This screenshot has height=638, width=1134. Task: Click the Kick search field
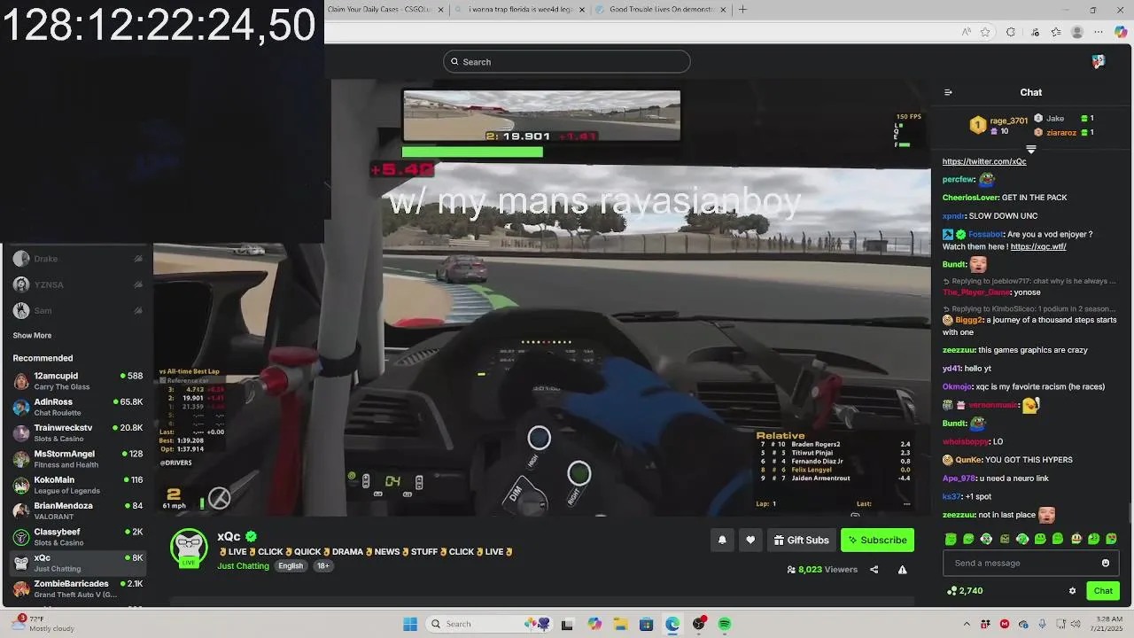pyautogui.click(x=567, y=61)
